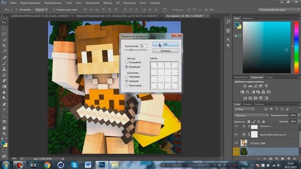
Task: Switch to Контуры (Paths) tab
Action: [x=259, y=104]
